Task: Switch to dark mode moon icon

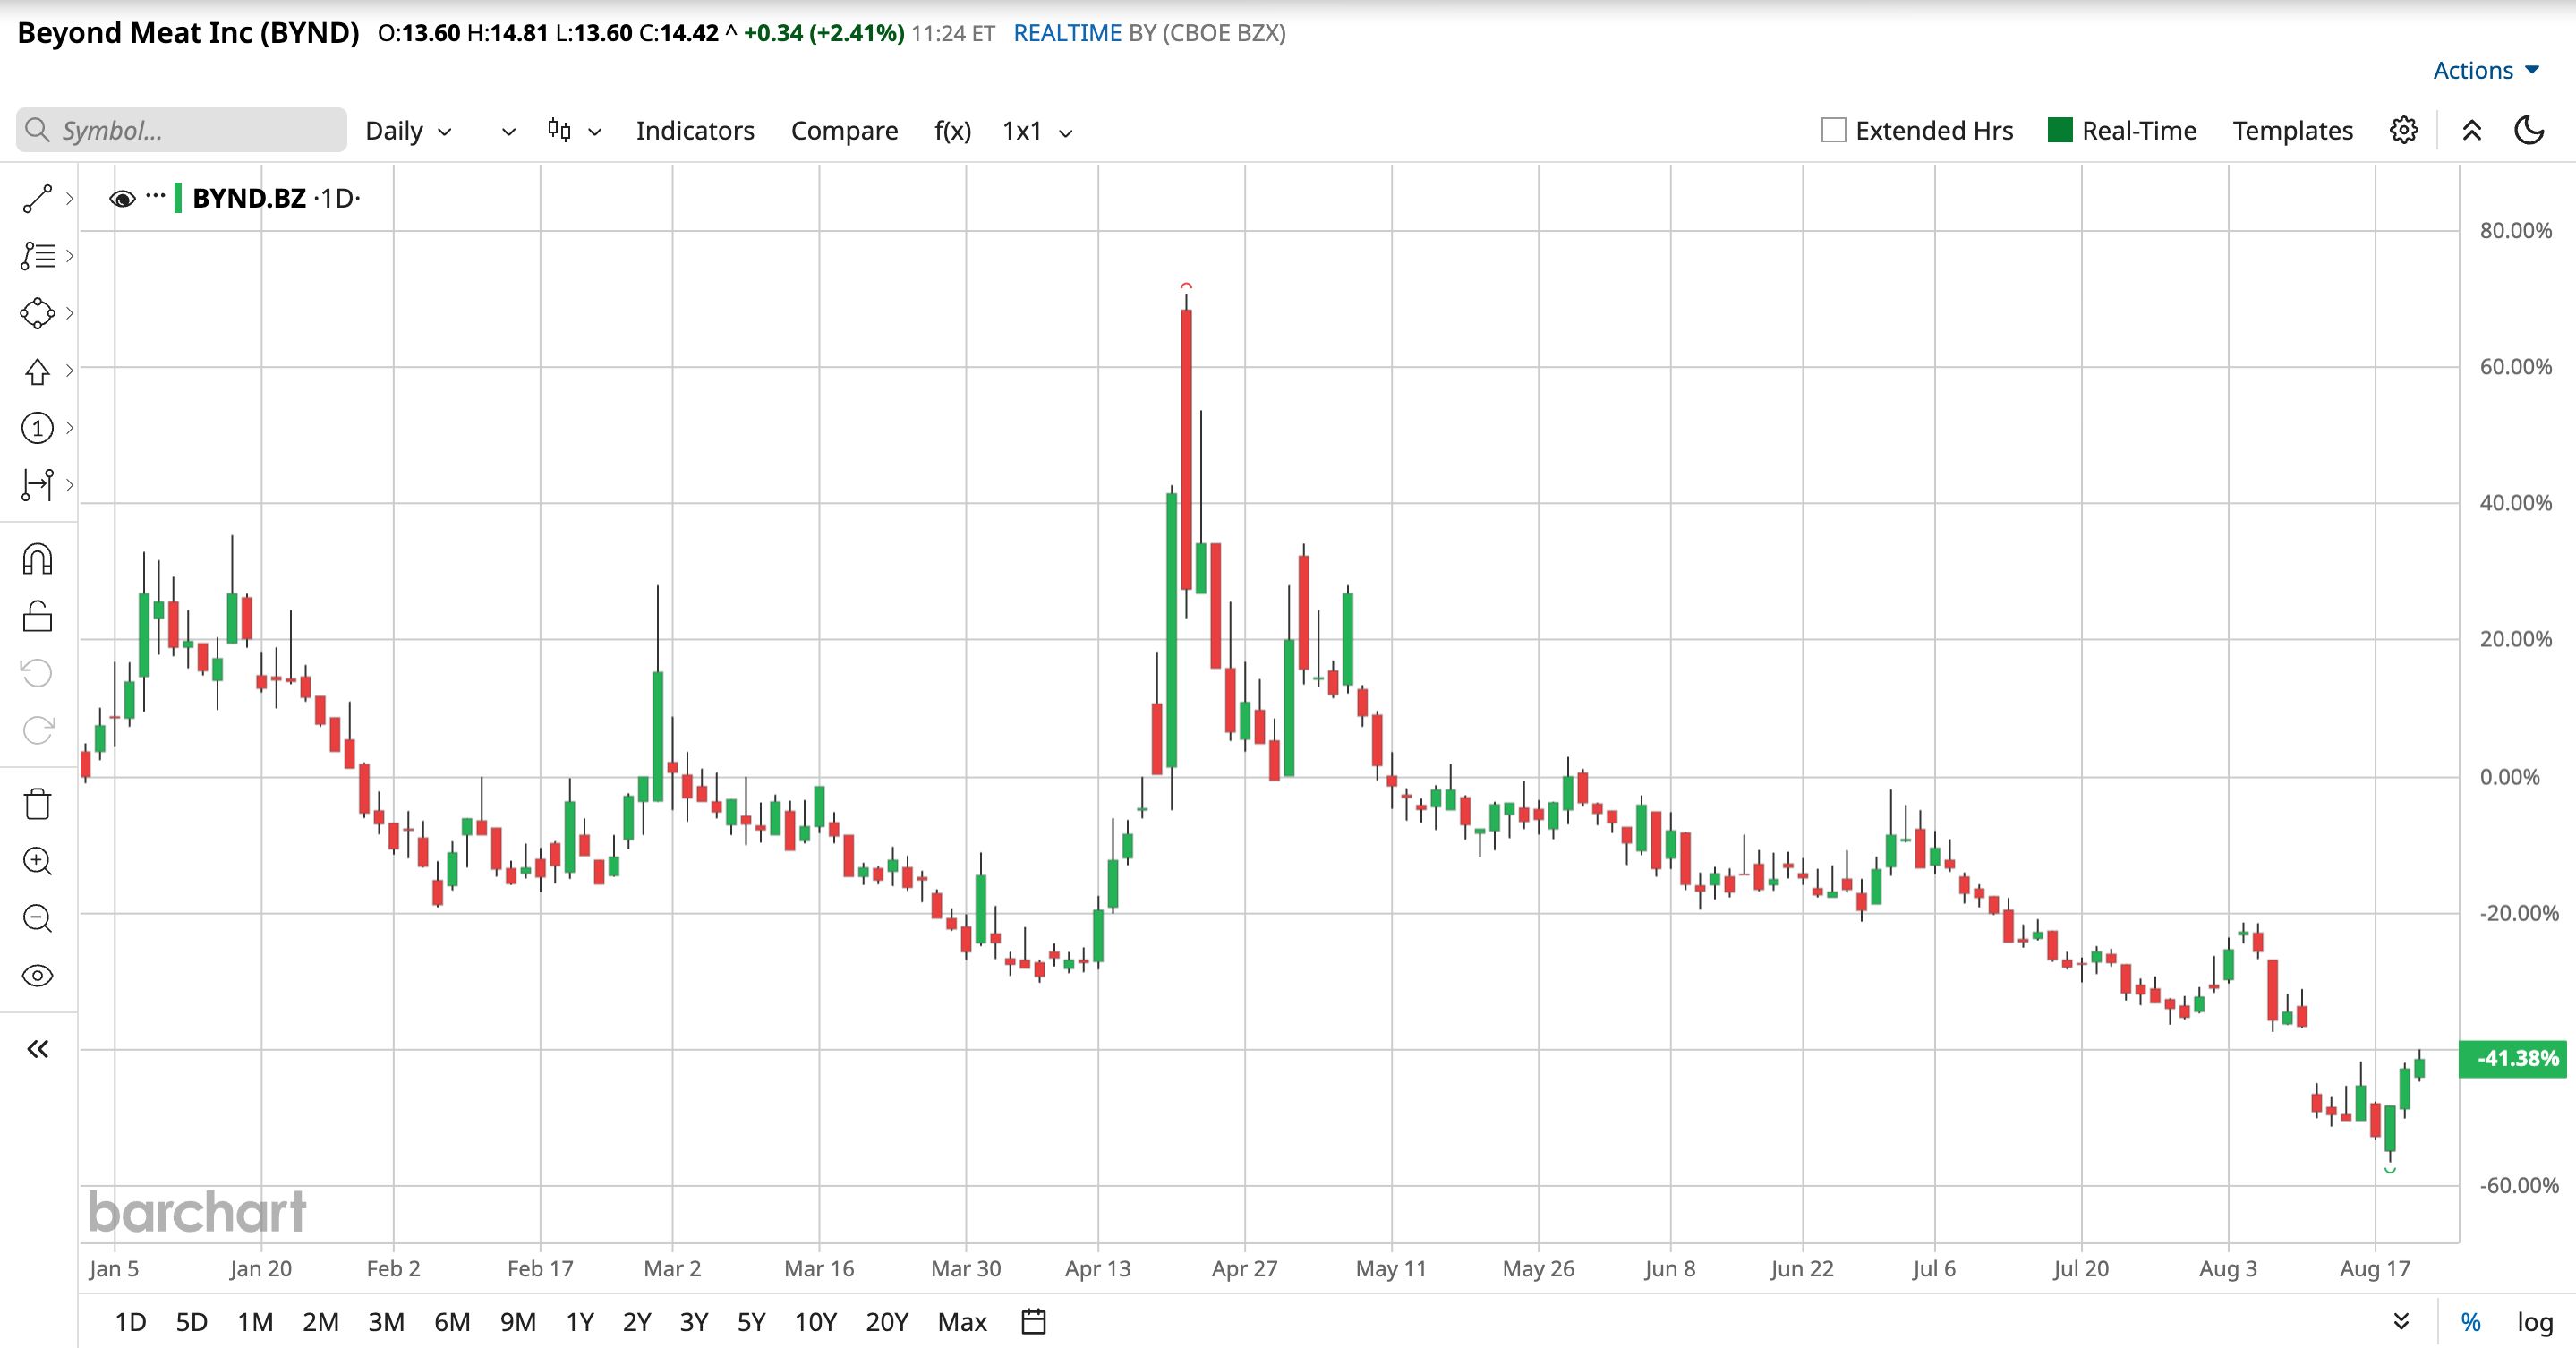Action: 2529,130
